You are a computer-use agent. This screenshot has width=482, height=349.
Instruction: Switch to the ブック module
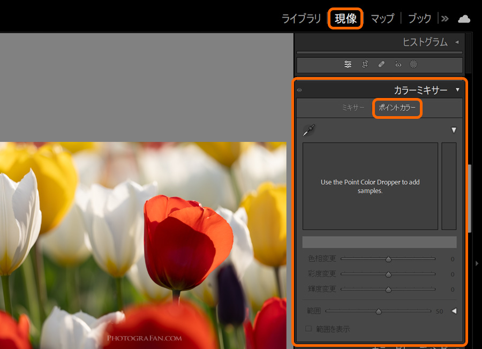(419, 19)
